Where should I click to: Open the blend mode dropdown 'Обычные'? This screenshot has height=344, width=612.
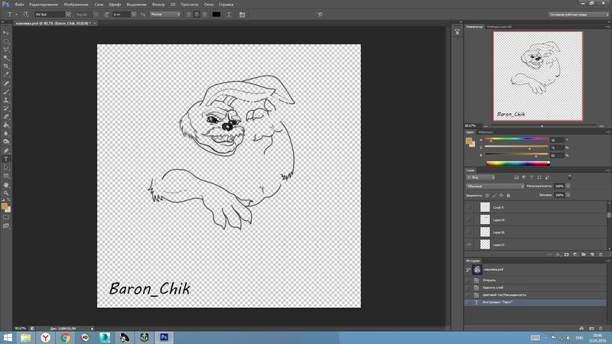click(495, 186)
